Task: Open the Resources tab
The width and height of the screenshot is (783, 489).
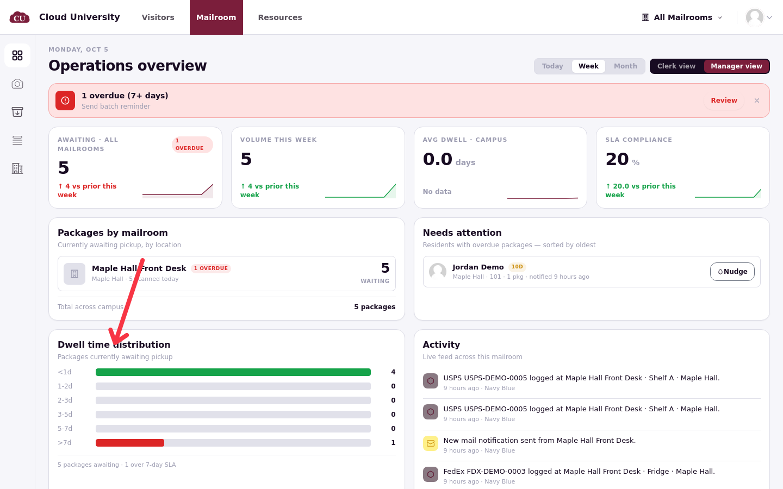Action: coord(280,17)
